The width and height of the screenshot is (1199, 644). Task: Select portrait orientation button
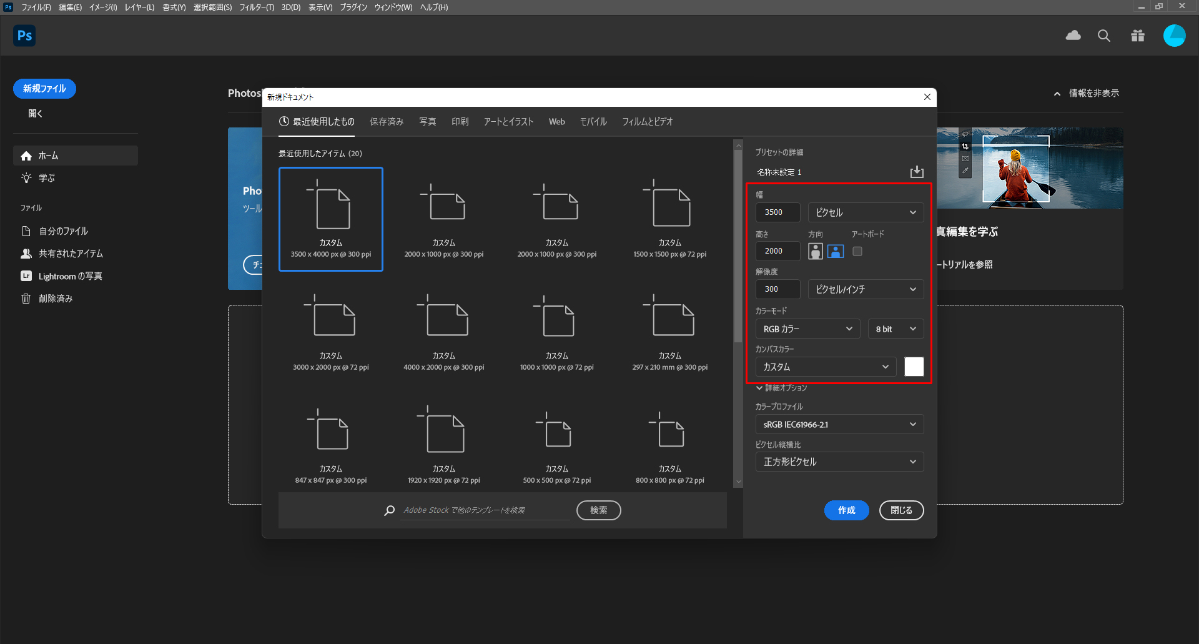815,251
